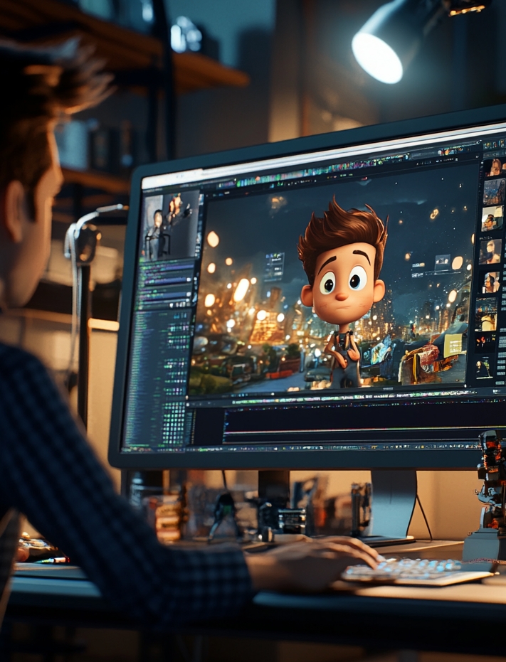Click the yellow note card in viewport scene
Image resolution: width=506 pixels, height=662 pixels.
[453, 345]
